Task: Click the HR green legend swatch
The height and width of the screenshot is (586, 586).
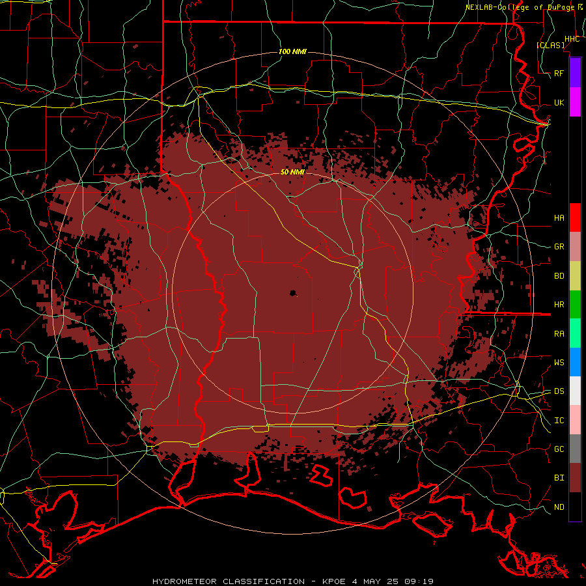Action: [x=575, y=305]
